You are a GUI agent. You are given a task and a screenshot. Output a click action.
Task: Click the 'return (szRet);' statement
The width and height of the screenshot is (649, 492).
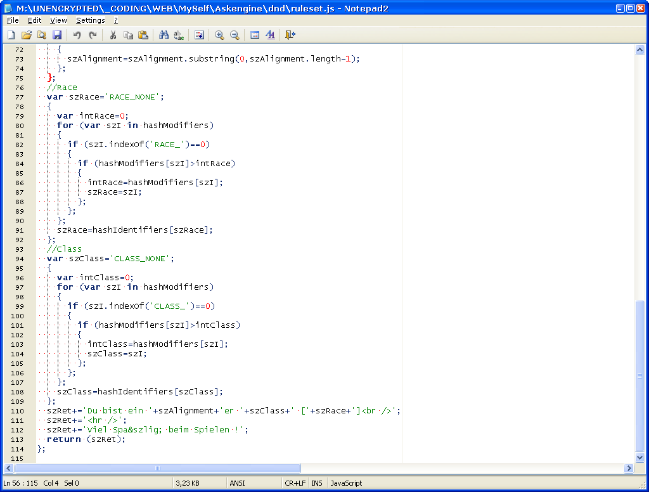point(86,439)
